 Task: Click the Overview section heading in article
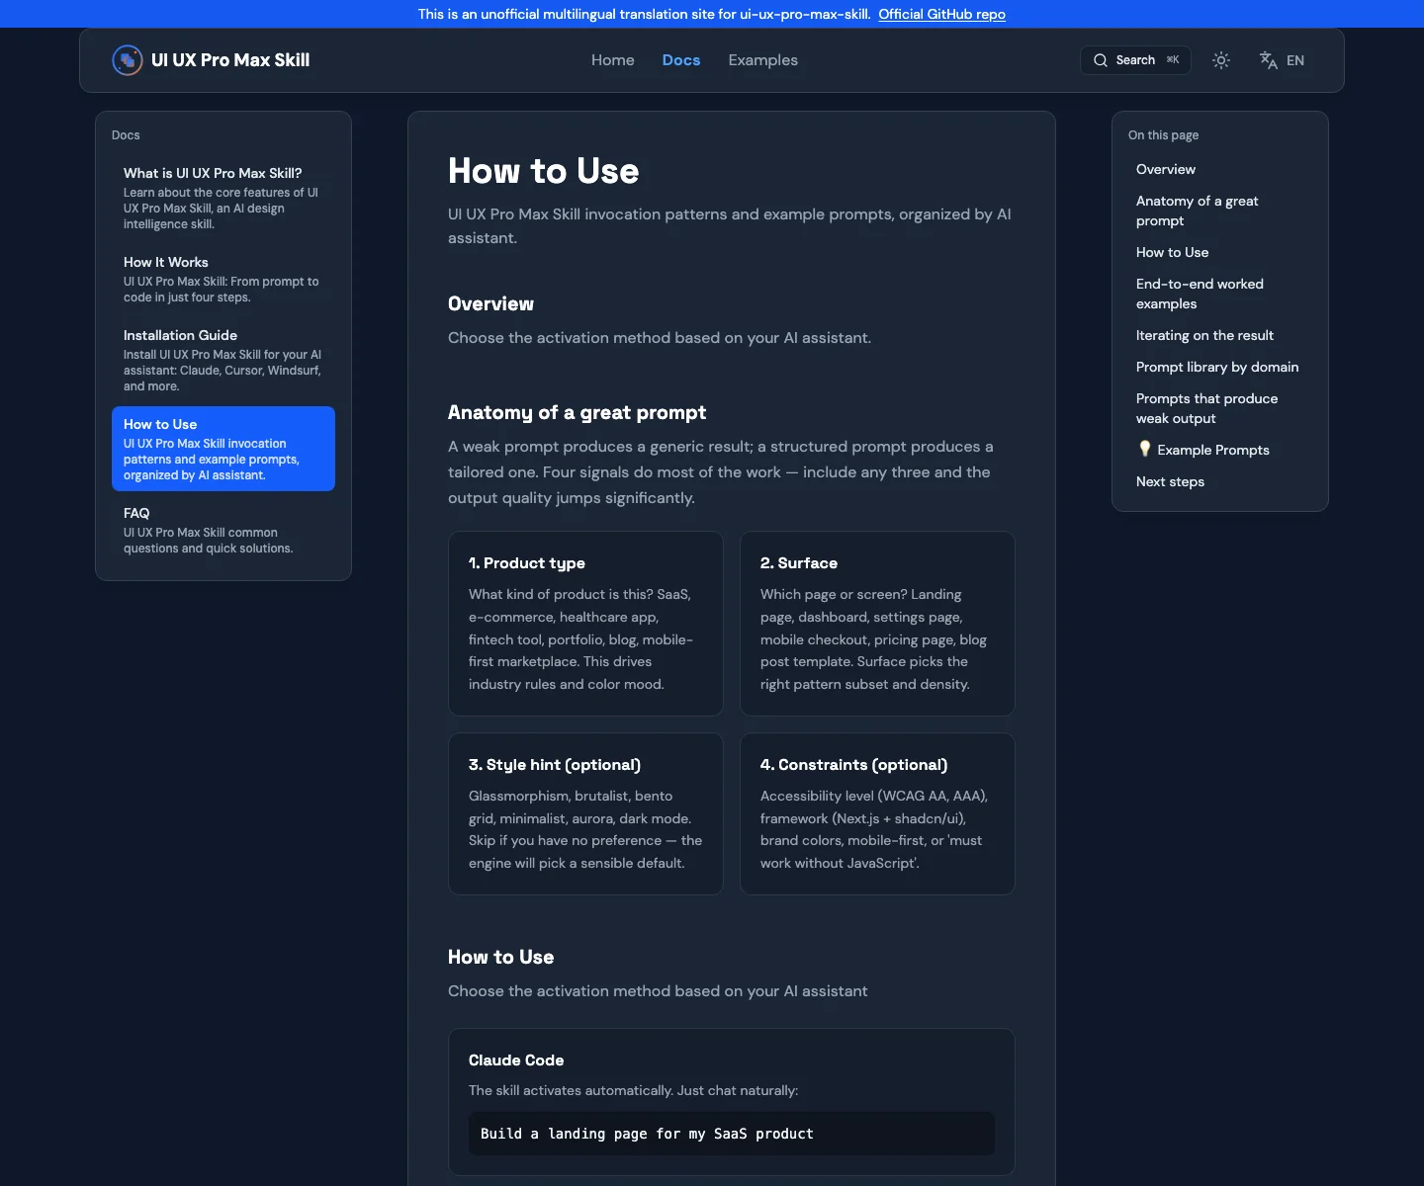point(490,303)
